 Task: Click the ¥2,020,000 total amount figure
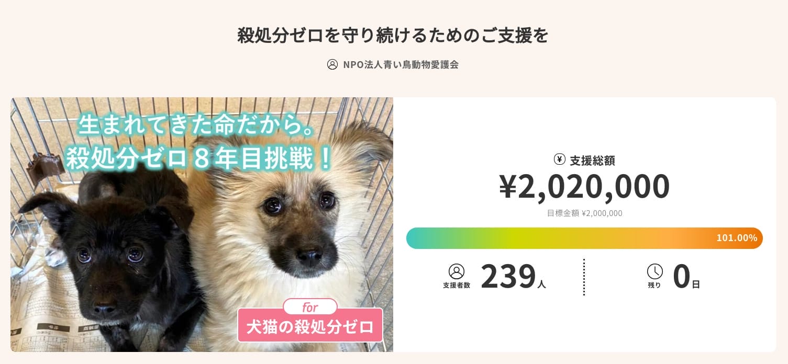(x=584, y=186)
